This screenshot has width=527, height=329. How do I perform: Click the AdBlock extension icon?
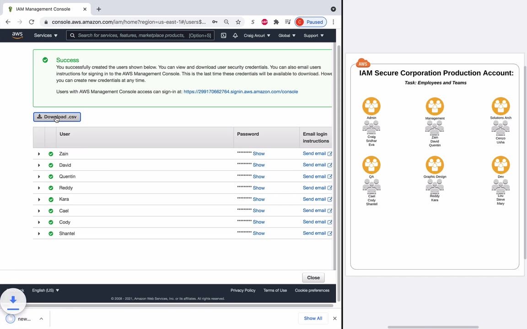click(264, 22)
